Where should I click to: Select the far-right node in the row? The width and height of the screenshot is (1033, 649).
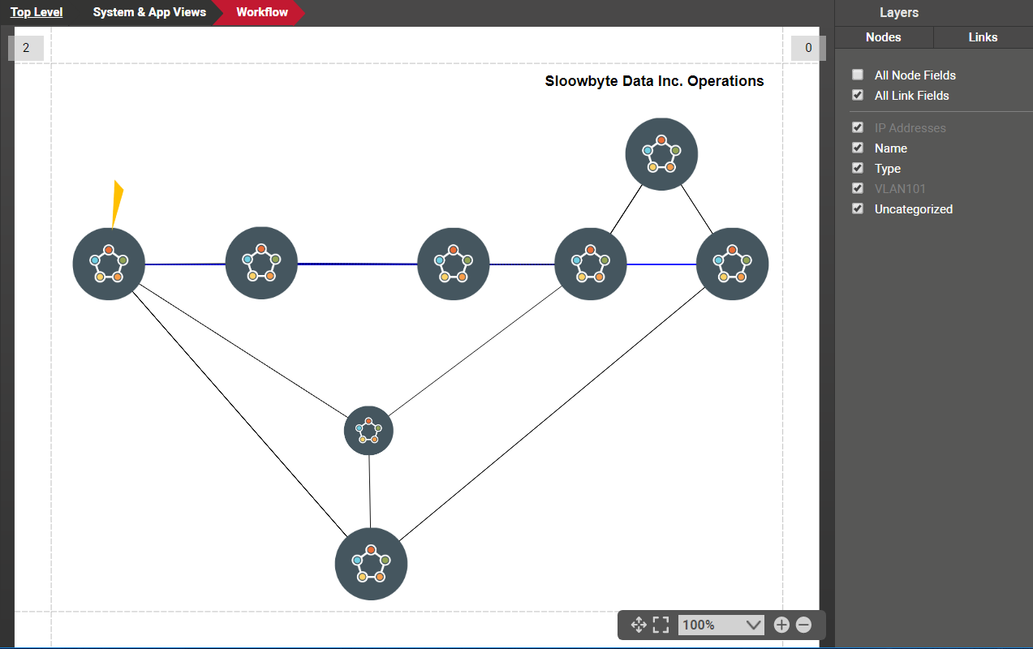pyautogui.click(x=732, y=264)
